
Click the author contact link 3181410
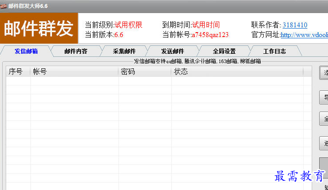[295, 25]
